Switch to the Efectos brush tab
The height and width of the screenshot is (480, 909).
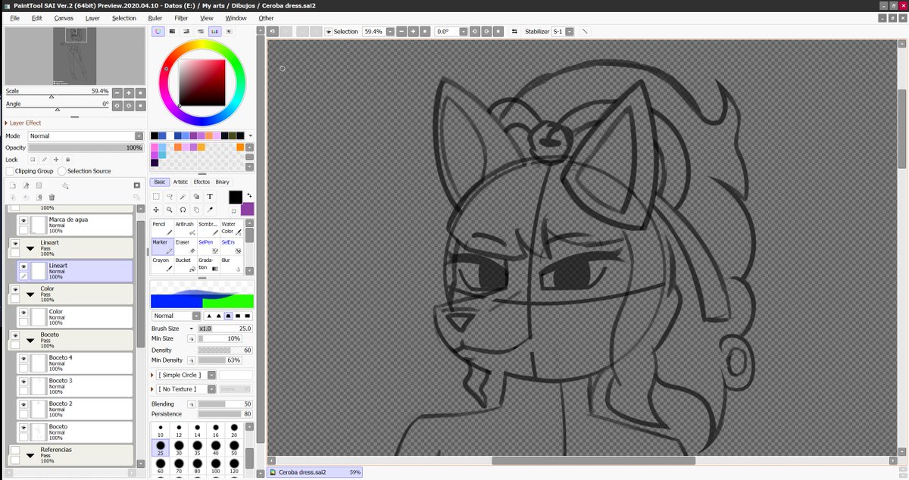point(201,182)
